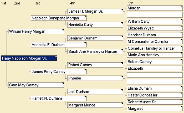Click corner triangle on Henrietta F. Durham
Viewport: 184px width, 113px height.
pyautogui.click(x=85, y=43)
